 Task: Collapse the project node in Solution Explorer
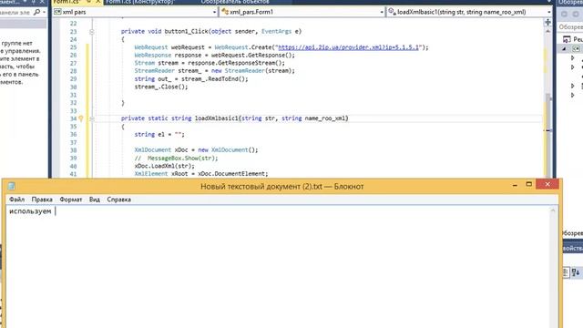(x=564, y=48)
